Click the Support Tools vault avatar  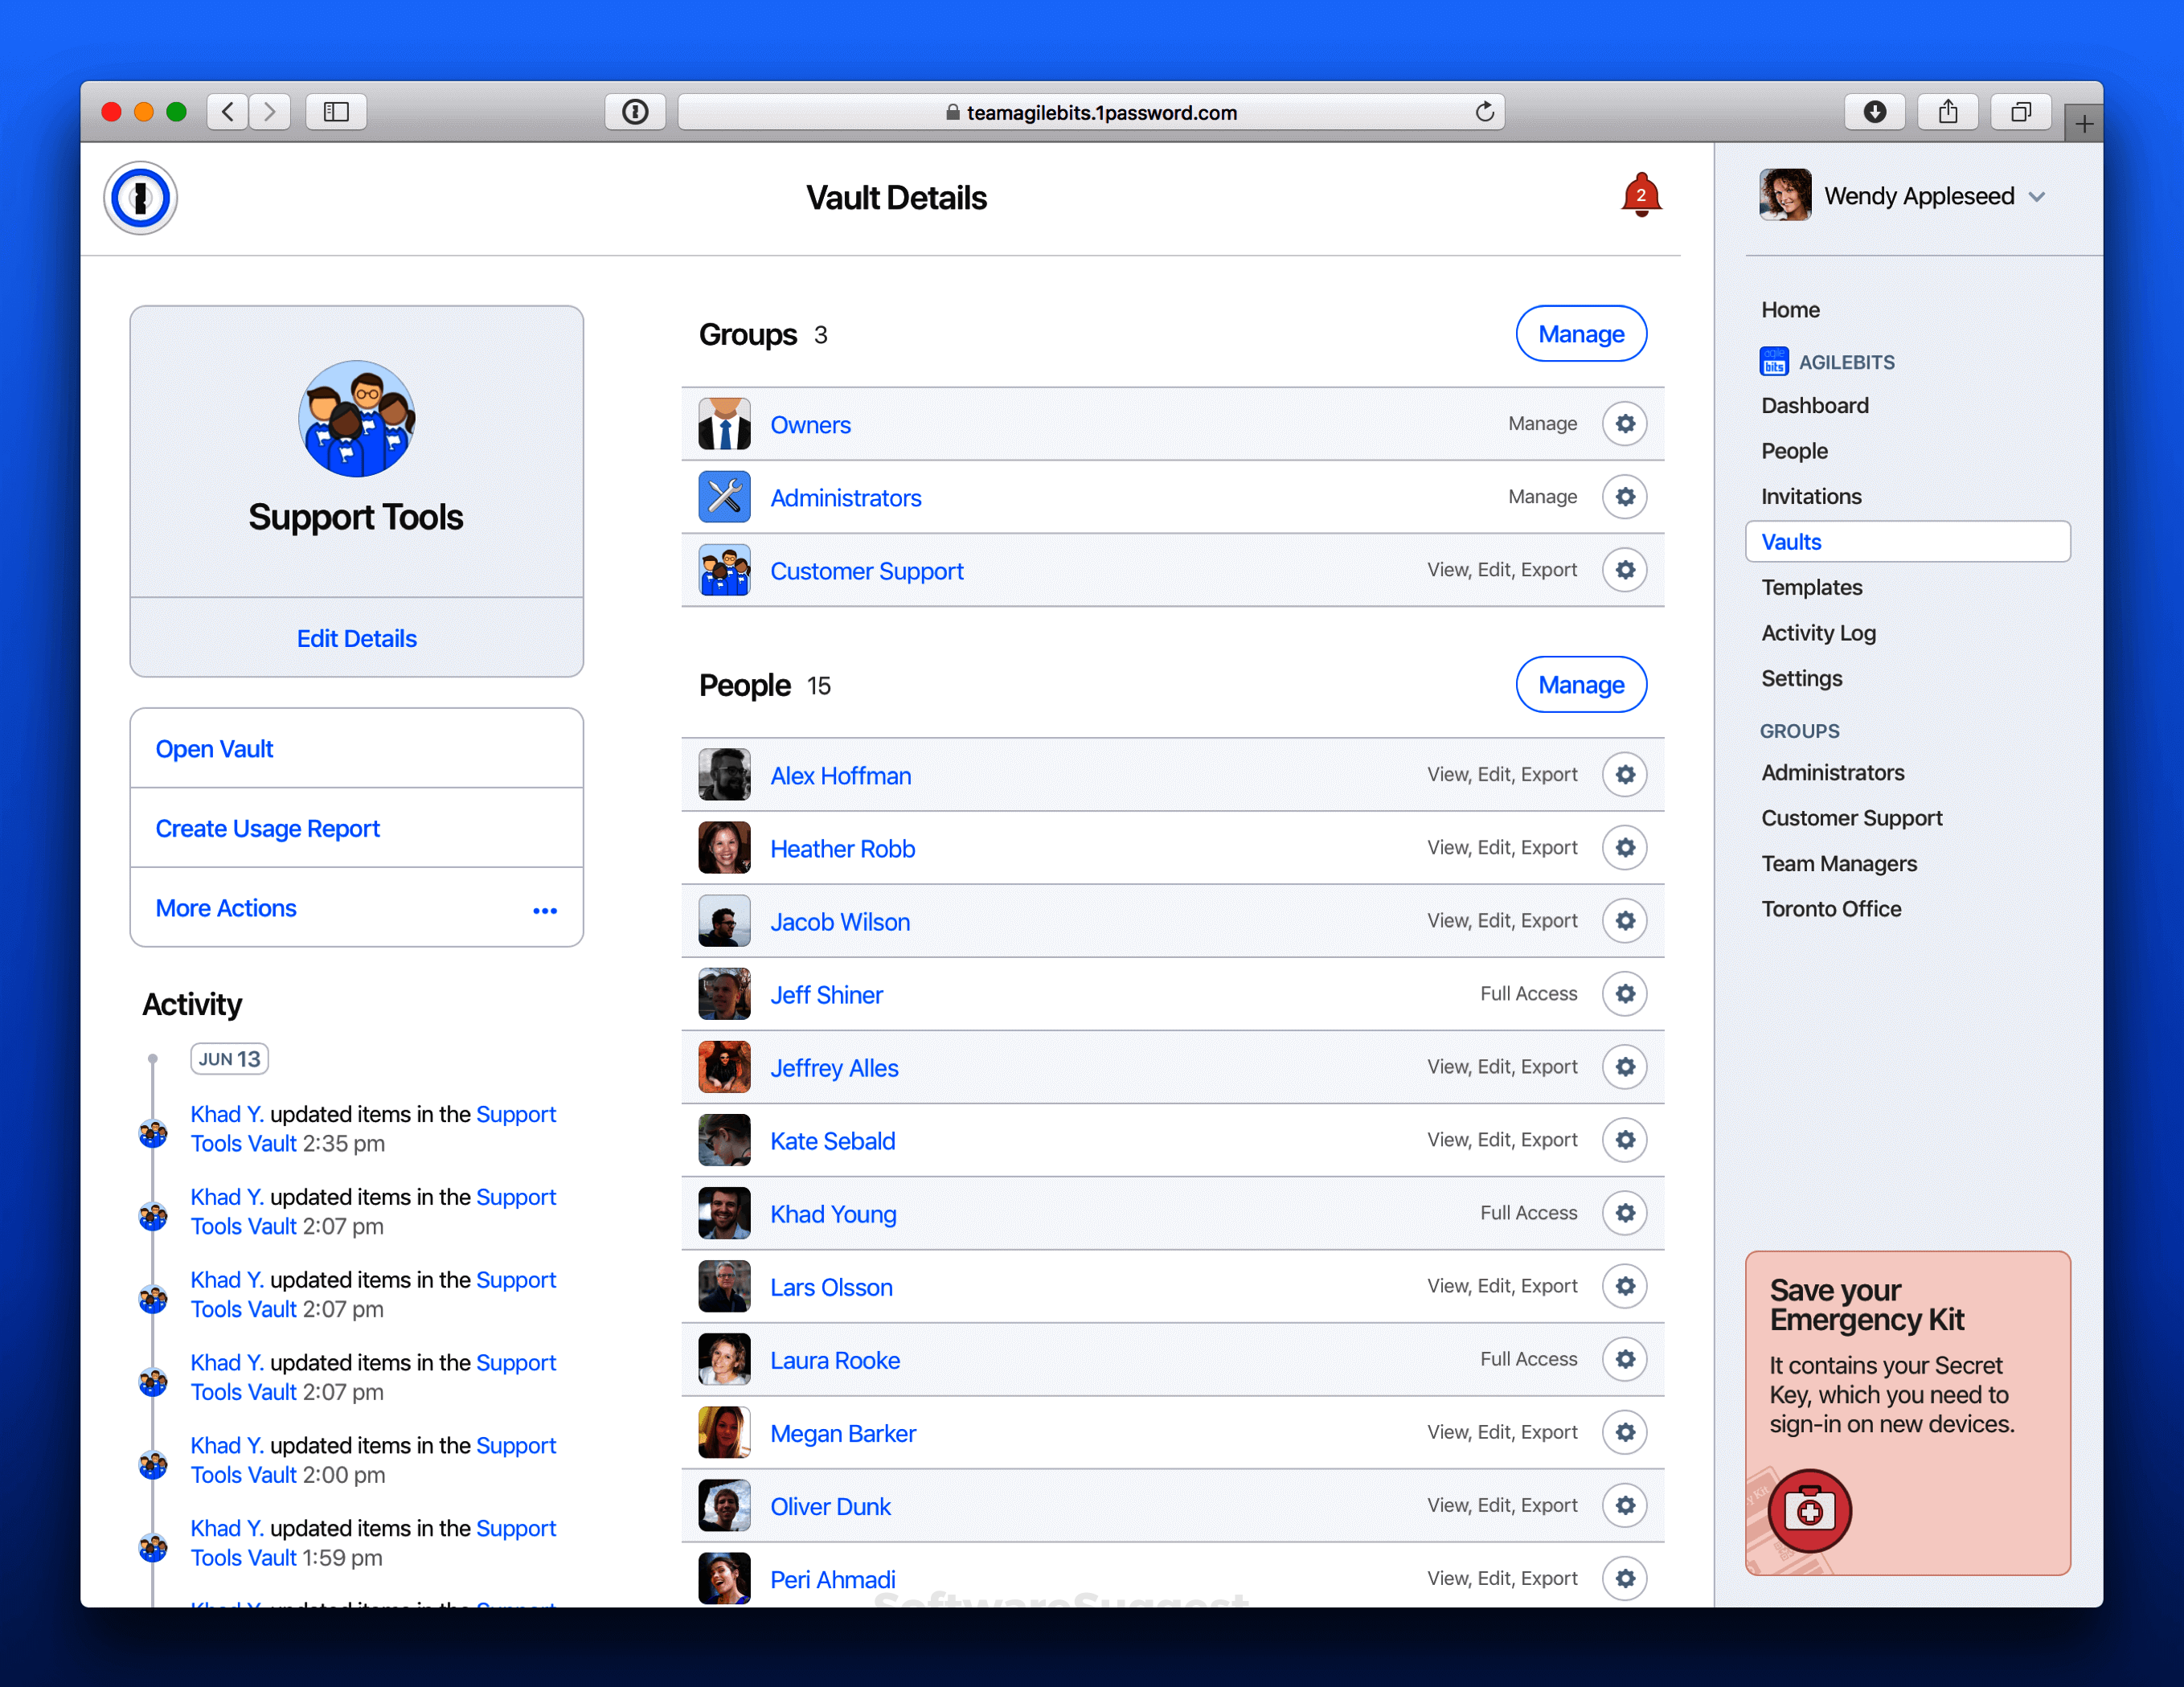(356, 419)
